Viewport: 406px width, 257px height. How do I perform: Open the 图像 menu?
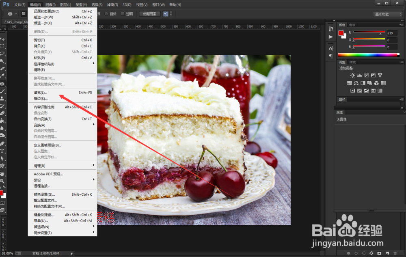coord(50,4)
